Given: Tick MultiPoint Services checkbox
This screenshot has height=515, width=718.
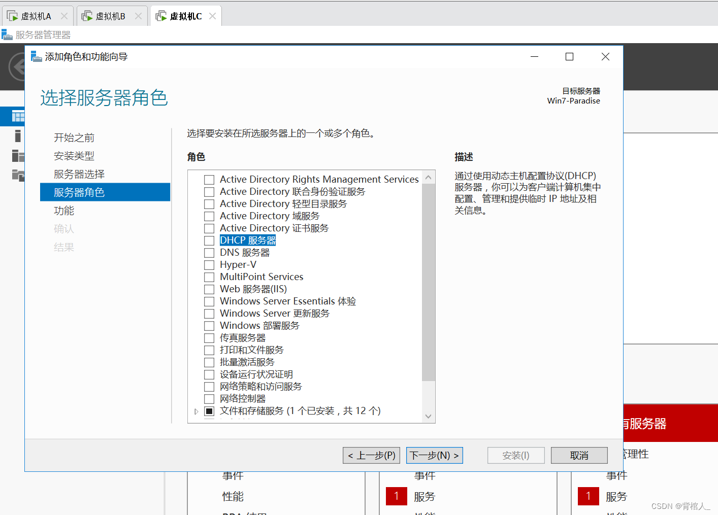Looking at the screenshot, I should click(209, 277).
